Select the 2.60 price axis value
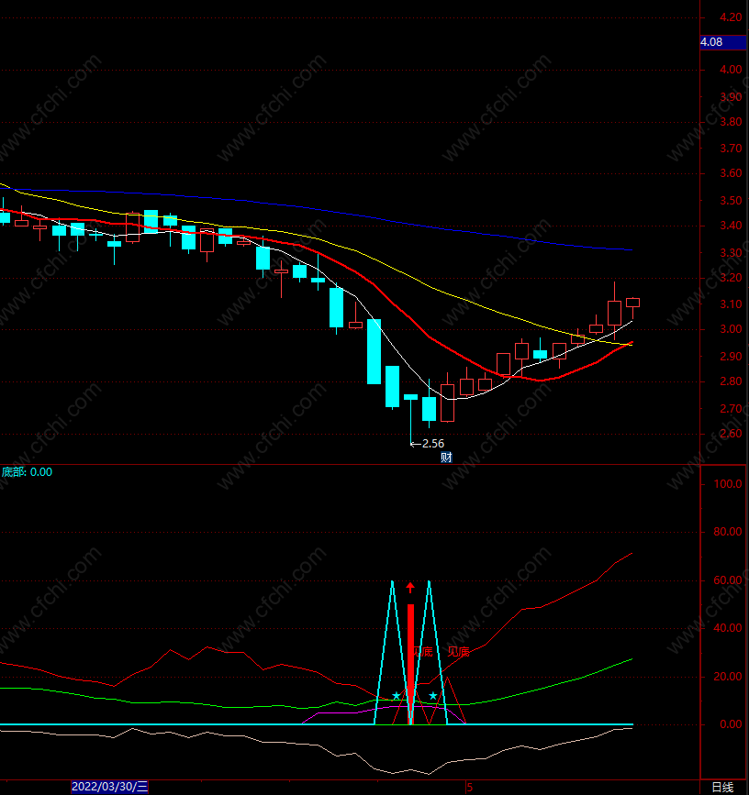 [x=731, y=434]
